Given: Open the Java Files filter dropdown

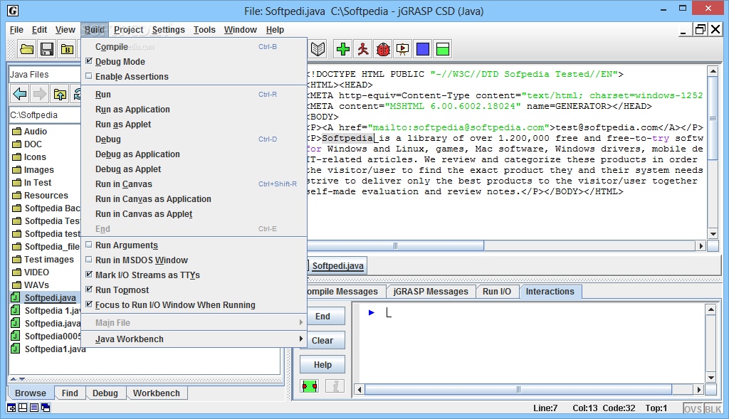Looking at the screenshot, I should click(45, 74).
